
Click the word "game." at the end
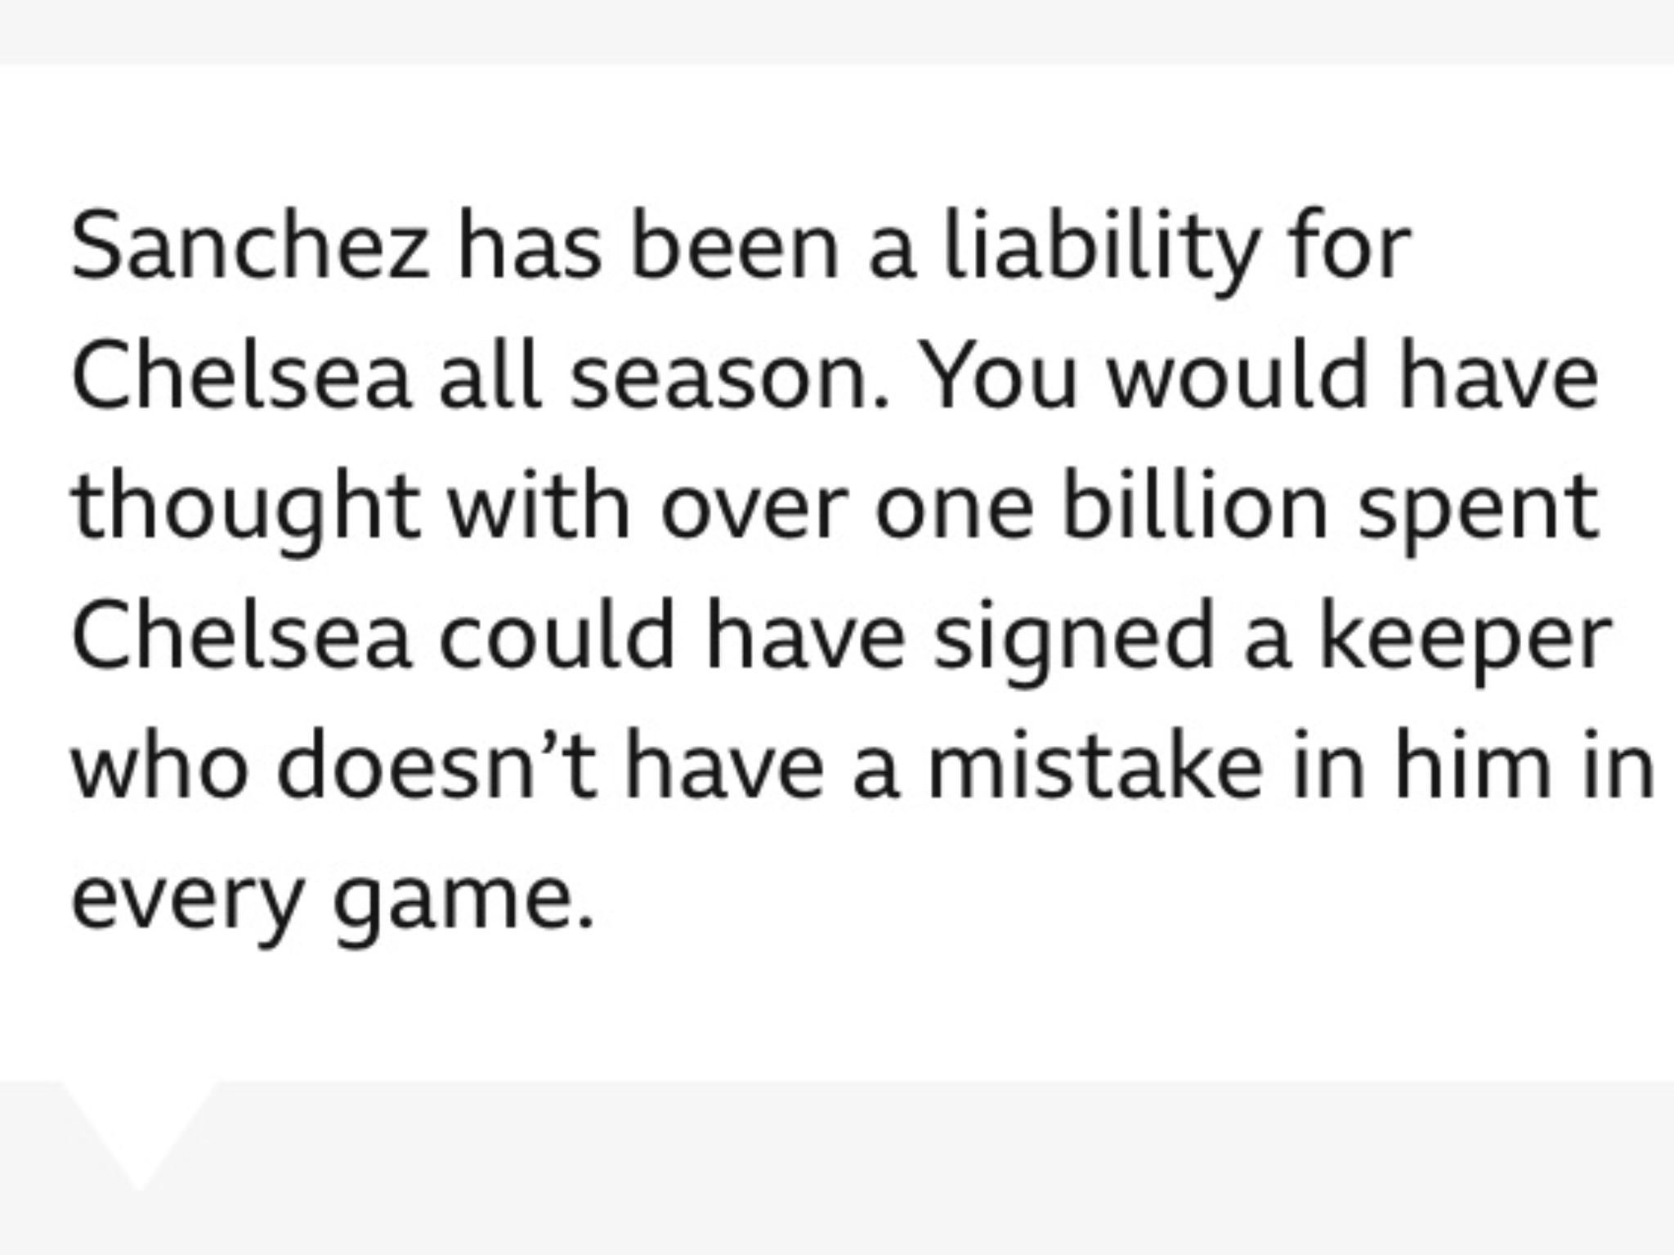[x=464, y=906]
